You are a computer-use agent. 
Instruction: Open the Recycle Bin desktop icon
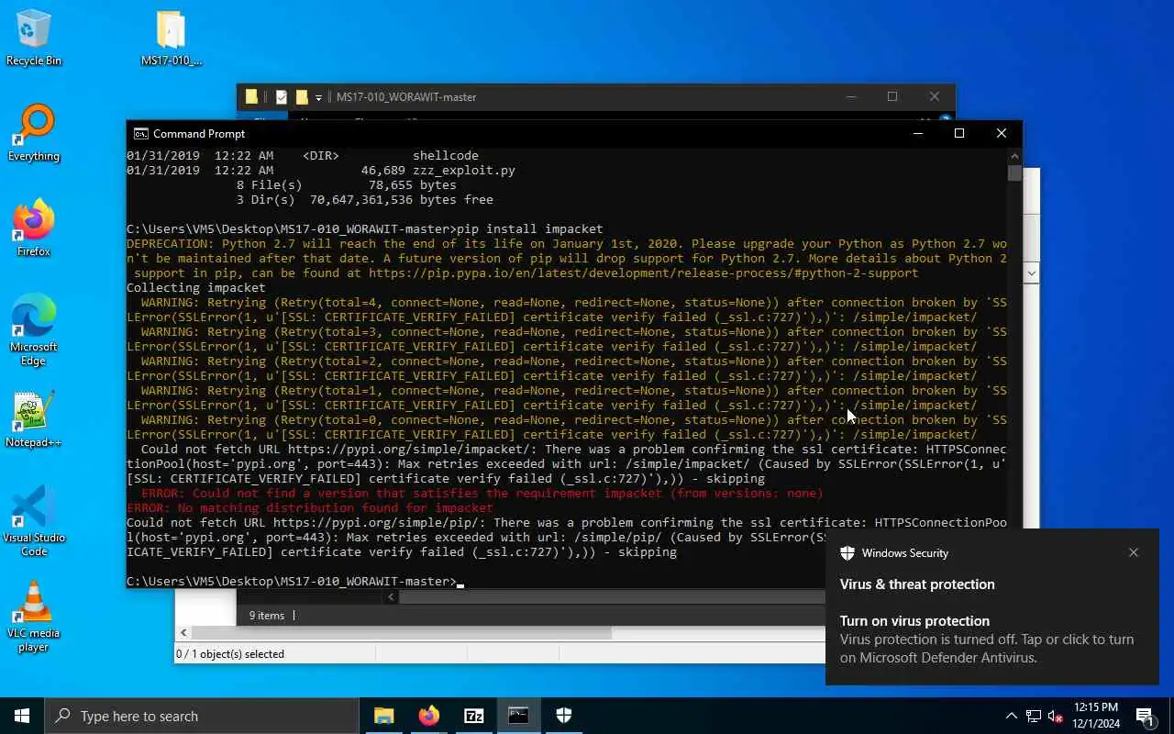(34, 38)
